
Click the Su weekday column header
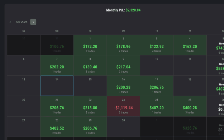coord(24,31)
